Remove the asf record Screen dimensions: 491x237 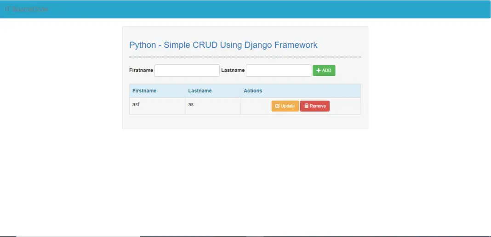pyautogui.click(x=315, y=106)
